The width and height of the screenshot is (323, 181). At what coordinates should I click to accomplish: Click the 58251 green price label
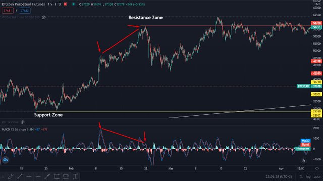pos(317,27)
